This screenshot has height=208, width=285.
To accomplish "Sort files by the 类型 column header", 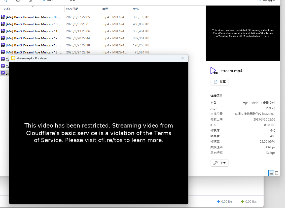I will point(116,9).
